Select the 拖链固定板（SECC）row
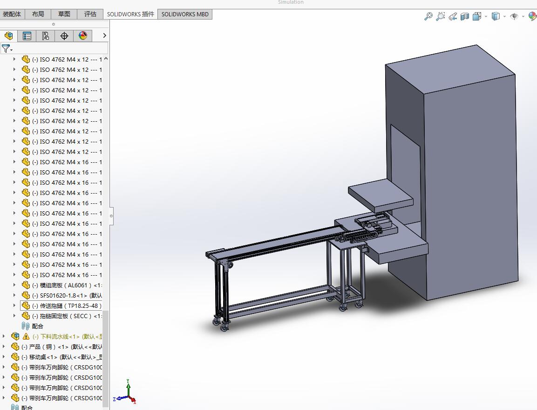This screenshot has width=537, height=410. (x=61, y=316)
